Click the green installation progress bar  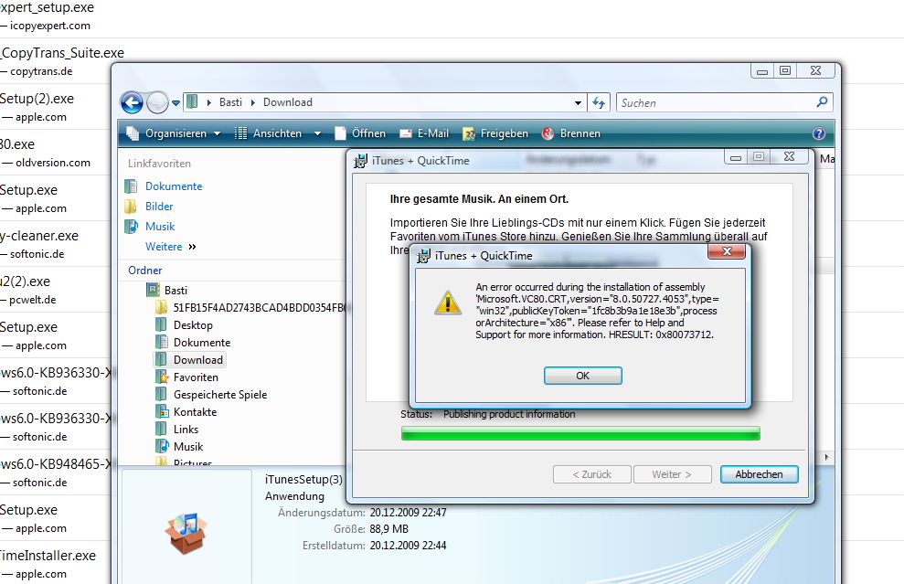point(580,433)
